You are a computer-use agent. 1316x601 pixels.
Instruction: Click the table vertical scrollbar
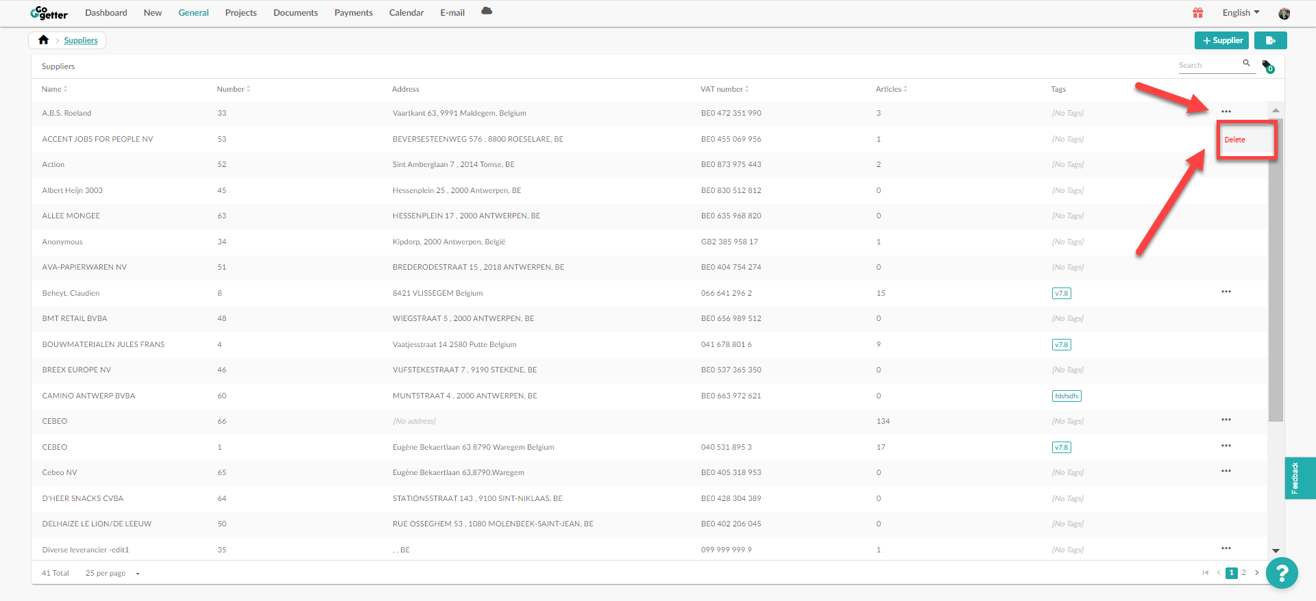[x=1276, y=270]
